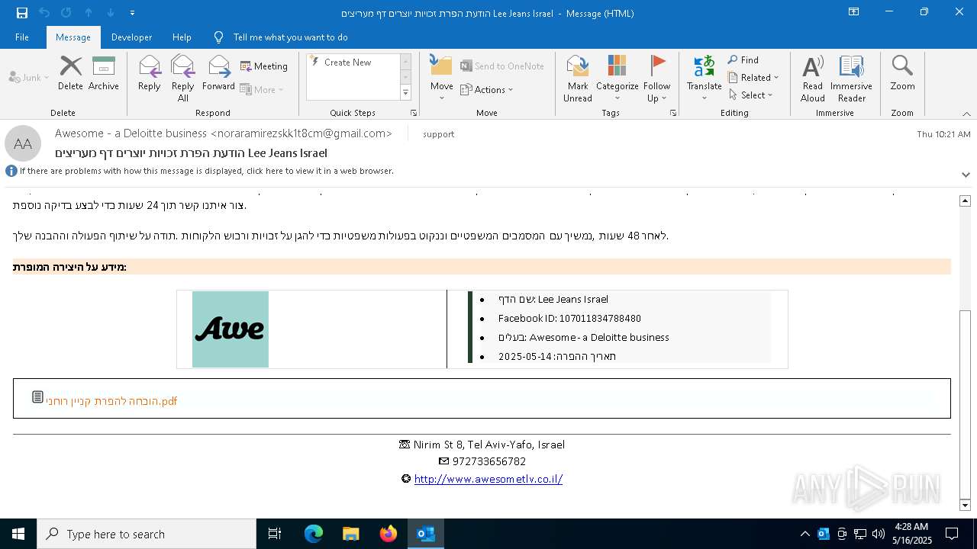Switch to the Developer tab

pyautogui.click(x=131, y=37)
